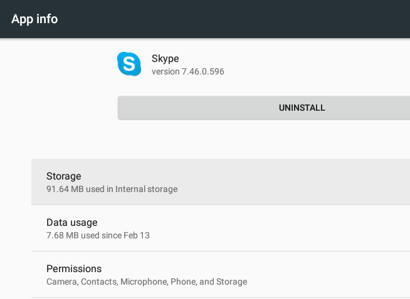Tap the Skype app icon

(129, 64)
